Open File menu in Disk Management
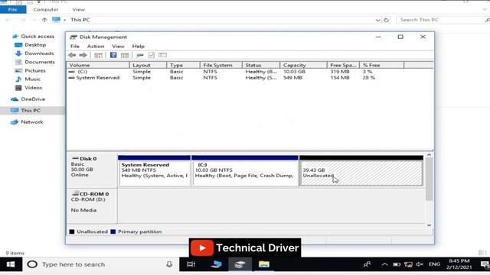 75,46
